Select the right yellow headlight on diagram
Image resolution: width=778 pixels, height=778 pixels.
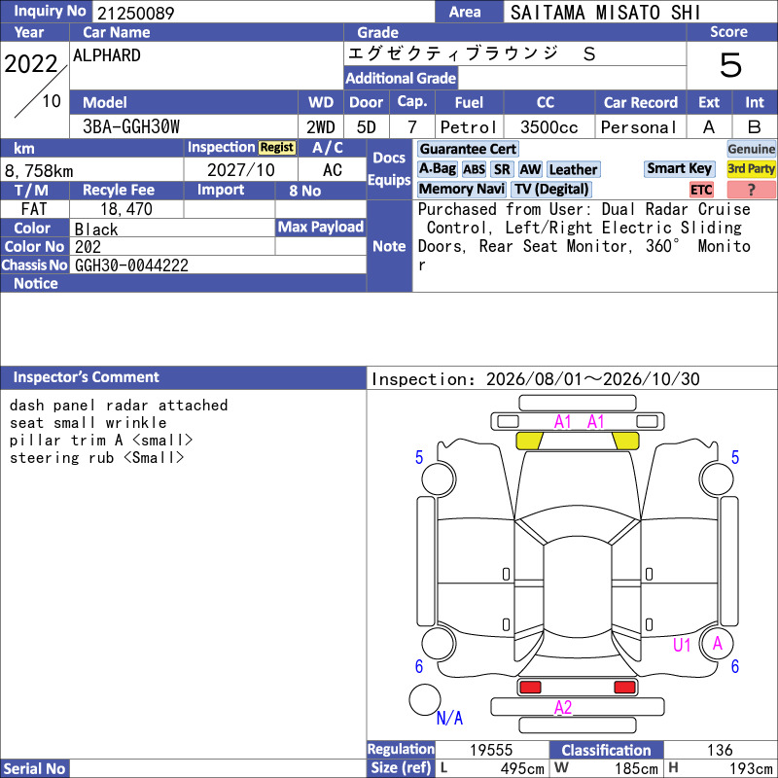(x=625, y=441)
